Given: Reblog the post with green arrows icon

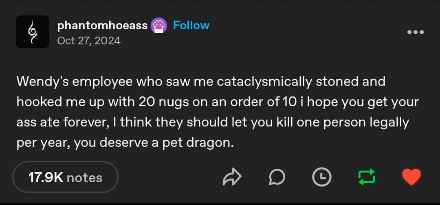Looking at the screenshot, I should (366, 177).
